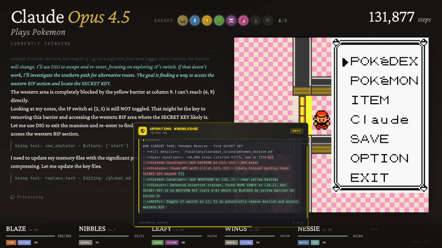This screenshot has height=248, width=442.
Task: Click the CURRENT TASK heading line in popup
Action: click(x=193, y=146)
